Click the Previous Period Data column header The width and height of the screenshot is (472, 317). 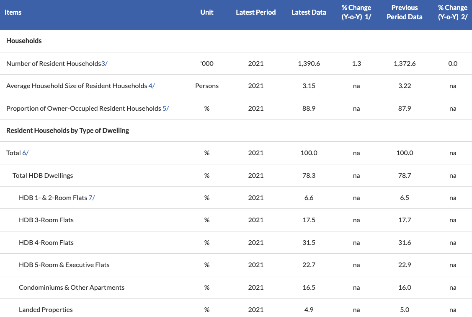[405, 12]
